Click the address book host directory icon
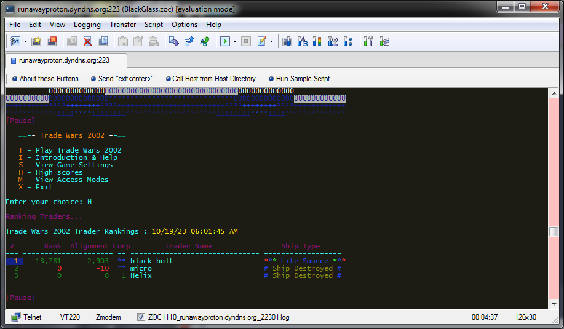Viewport: 564px width, 329px height. pos(15,41)
